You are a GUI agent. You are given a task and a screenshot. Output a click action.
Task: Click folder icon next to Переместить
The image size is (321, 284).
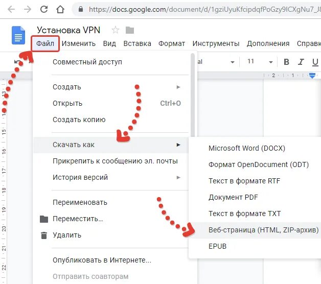tap(44, 219)
